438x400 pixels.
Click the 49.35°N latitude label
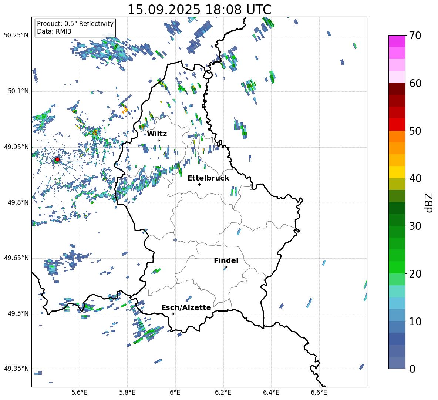coord(16,369)
